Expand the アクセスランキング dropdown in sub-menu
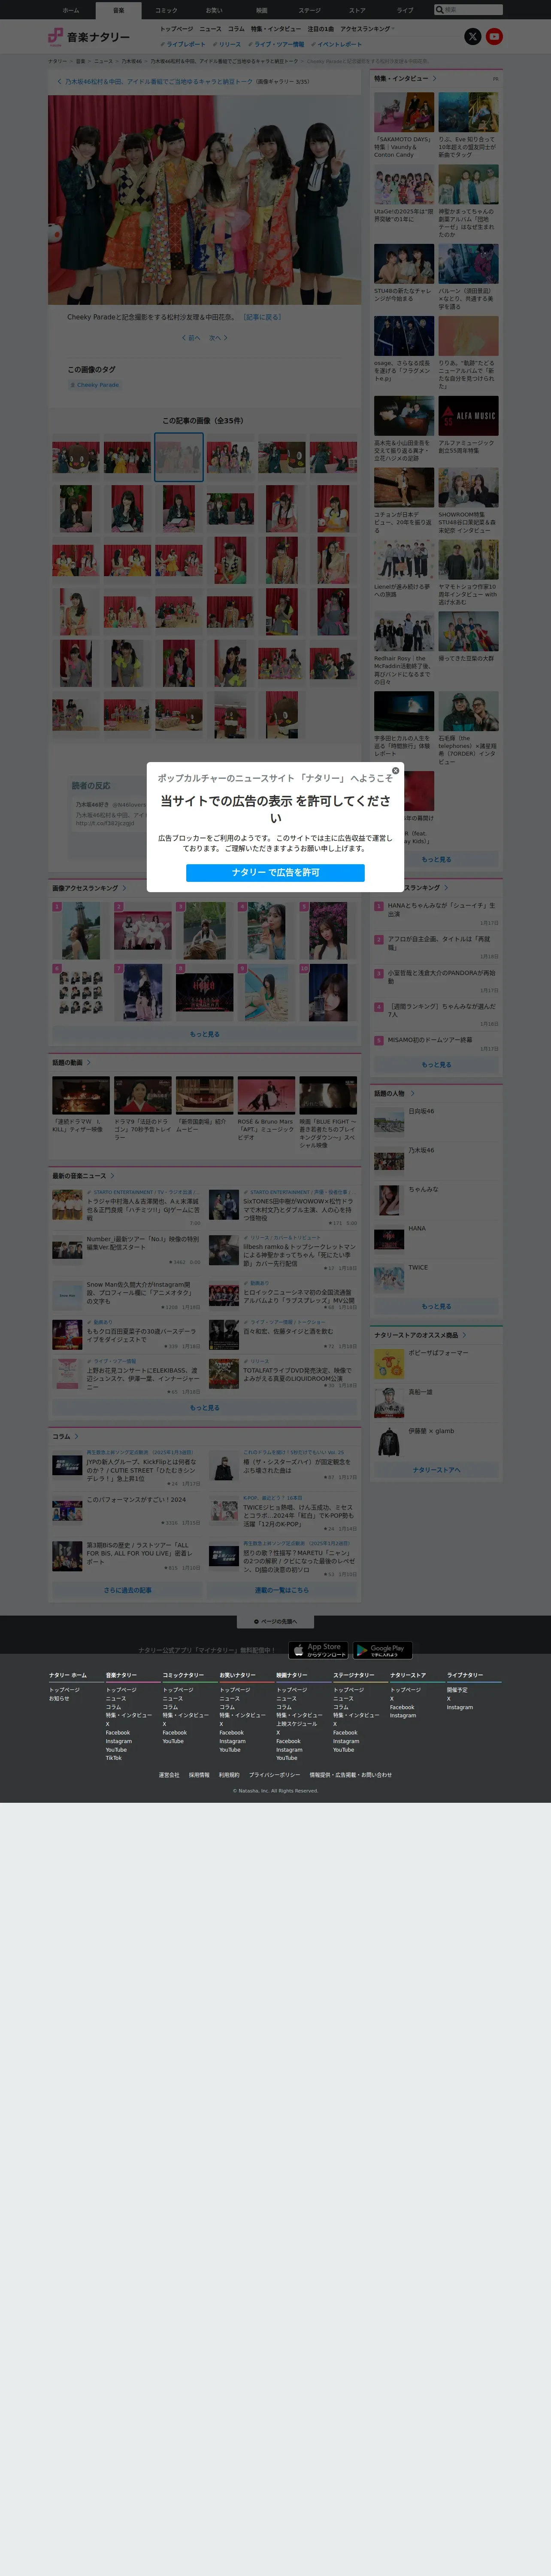This screenshot has height=2576, width=551. [x=368, y=29]
